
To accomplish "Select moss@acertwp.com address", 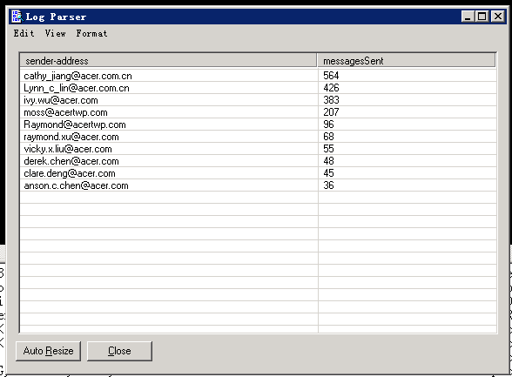I will click(65, 112).
